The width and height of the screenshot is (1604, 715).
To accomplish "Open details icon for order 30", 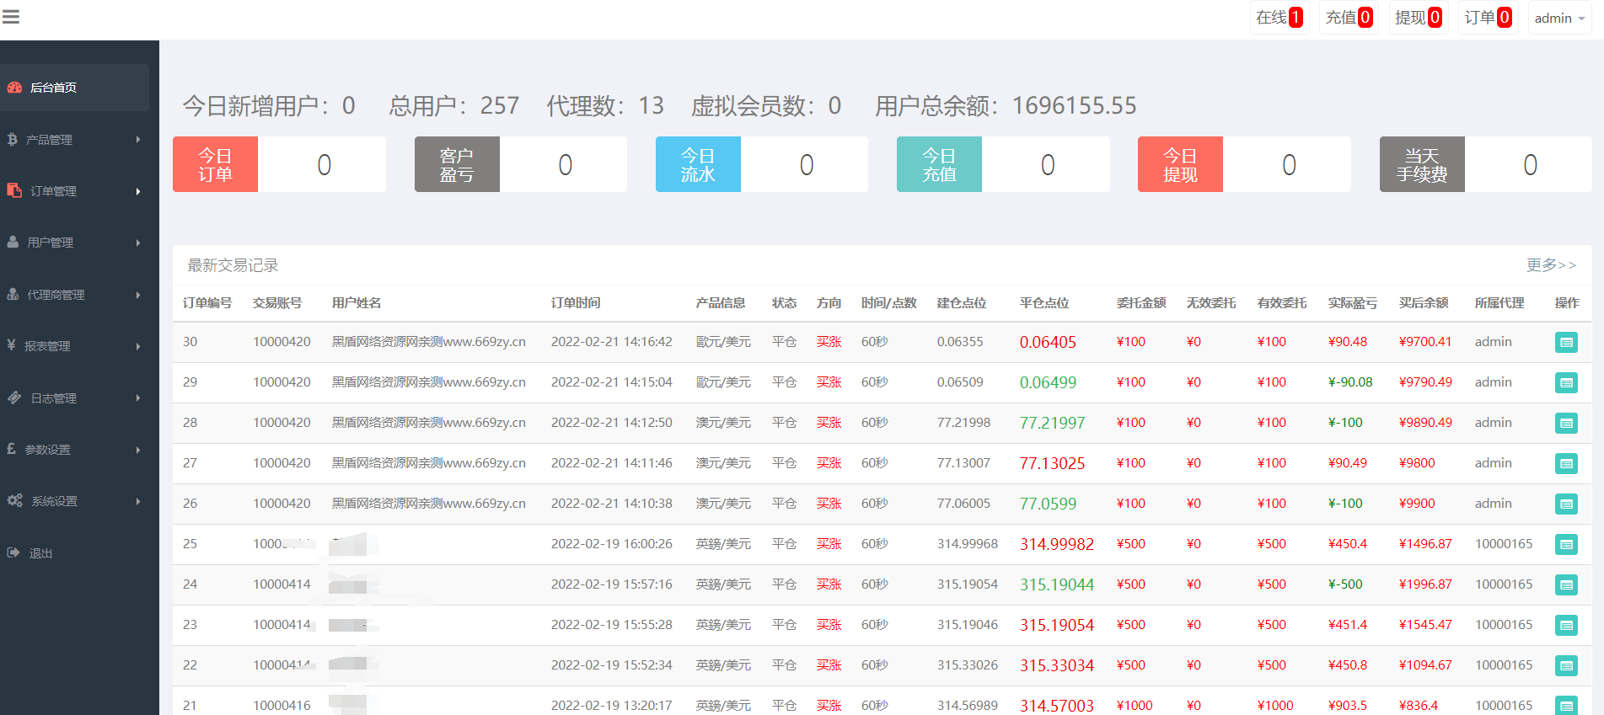I will pos(1566,342).
